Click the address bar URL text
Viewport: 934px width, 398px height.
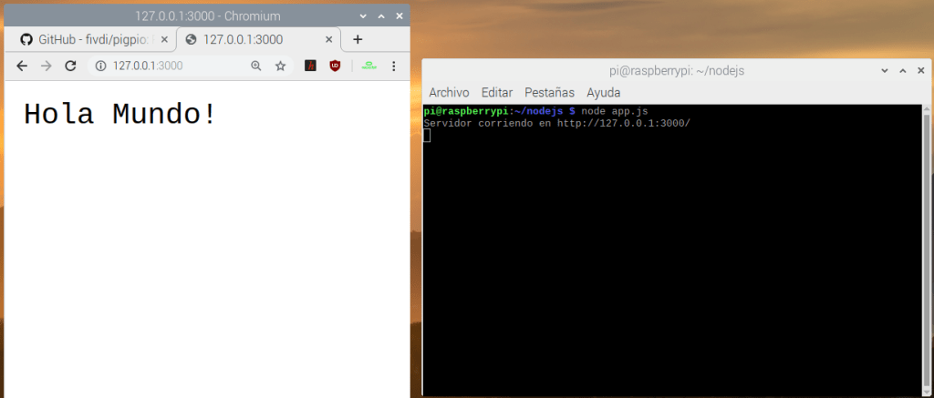(x=148, y=66)
